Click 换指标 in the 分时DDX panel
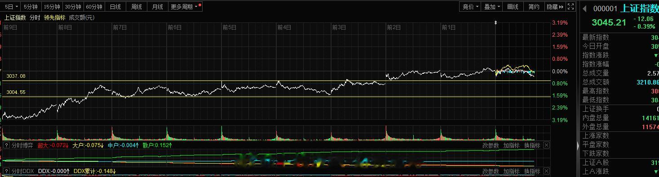The image size is (659, 177). pyautogui.click(x=532, y=171)
